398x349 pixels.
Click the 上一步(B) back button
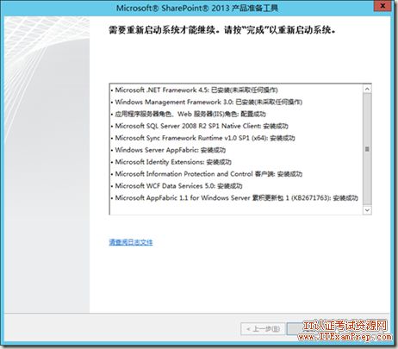263,328
